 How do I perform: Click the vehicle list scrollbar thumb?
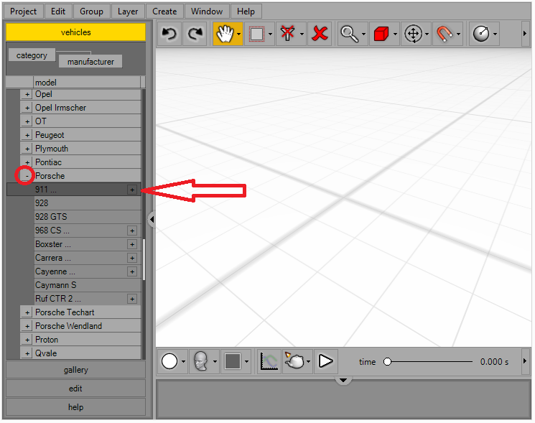144,259
